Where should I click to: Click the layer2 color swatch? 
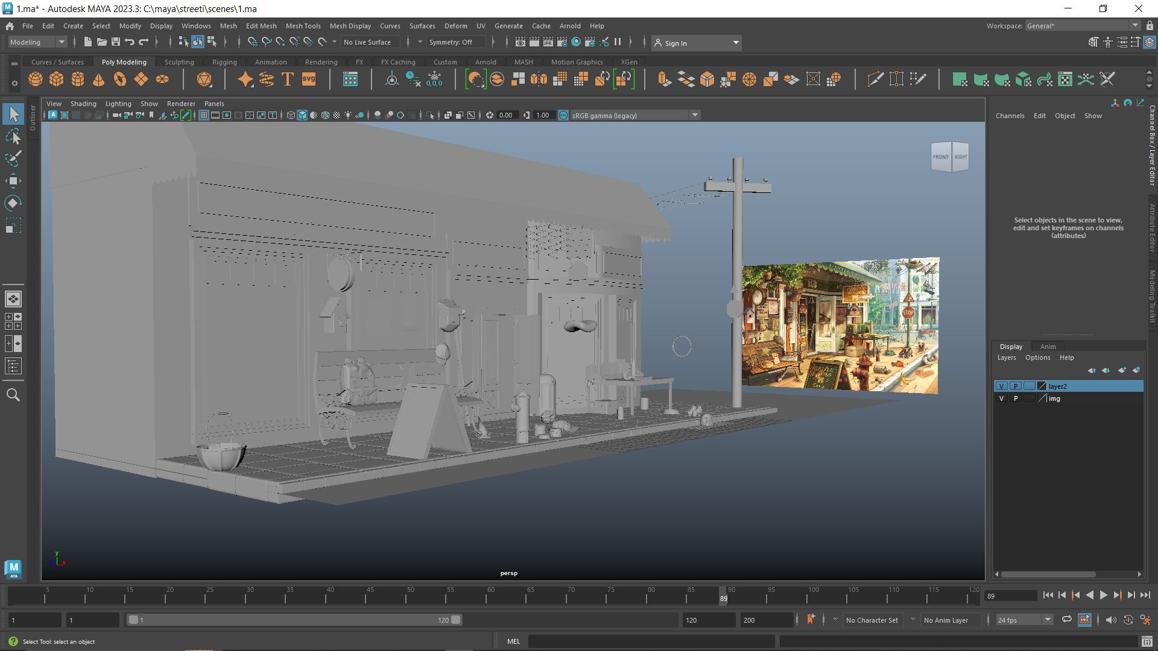[x=1042, y=386]
